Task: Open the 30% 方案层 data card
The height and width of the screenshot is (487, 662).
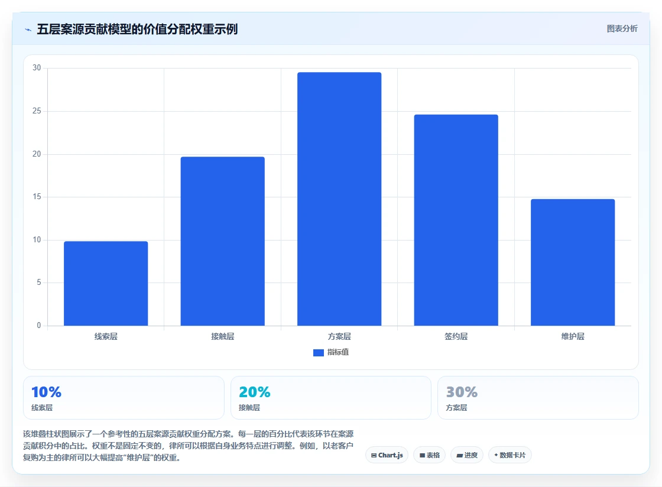Action: click(538, 398)
